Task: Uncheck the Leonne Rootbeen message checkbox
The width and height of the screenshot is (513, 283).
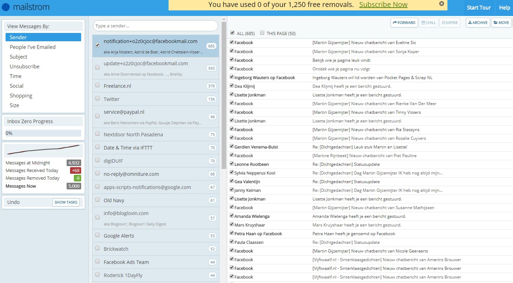Action: tap(232, 164)
